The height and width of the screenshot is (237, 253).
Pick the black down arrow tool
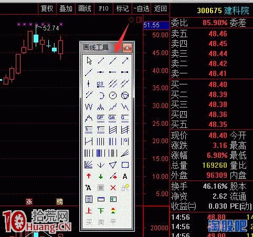click(101, 165)
